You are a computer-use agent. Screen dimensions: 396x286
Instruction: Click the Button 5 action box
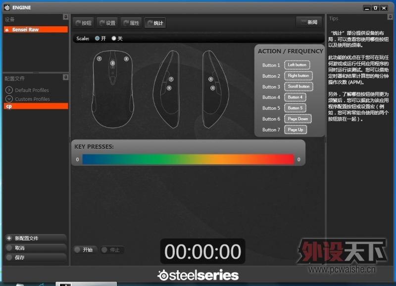coord(295,108)
